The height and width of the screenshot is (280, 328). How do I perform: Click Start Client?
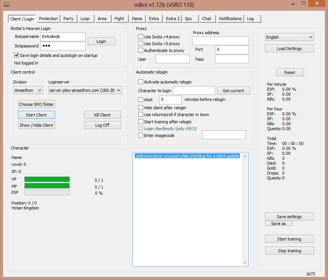coord(36,115)
